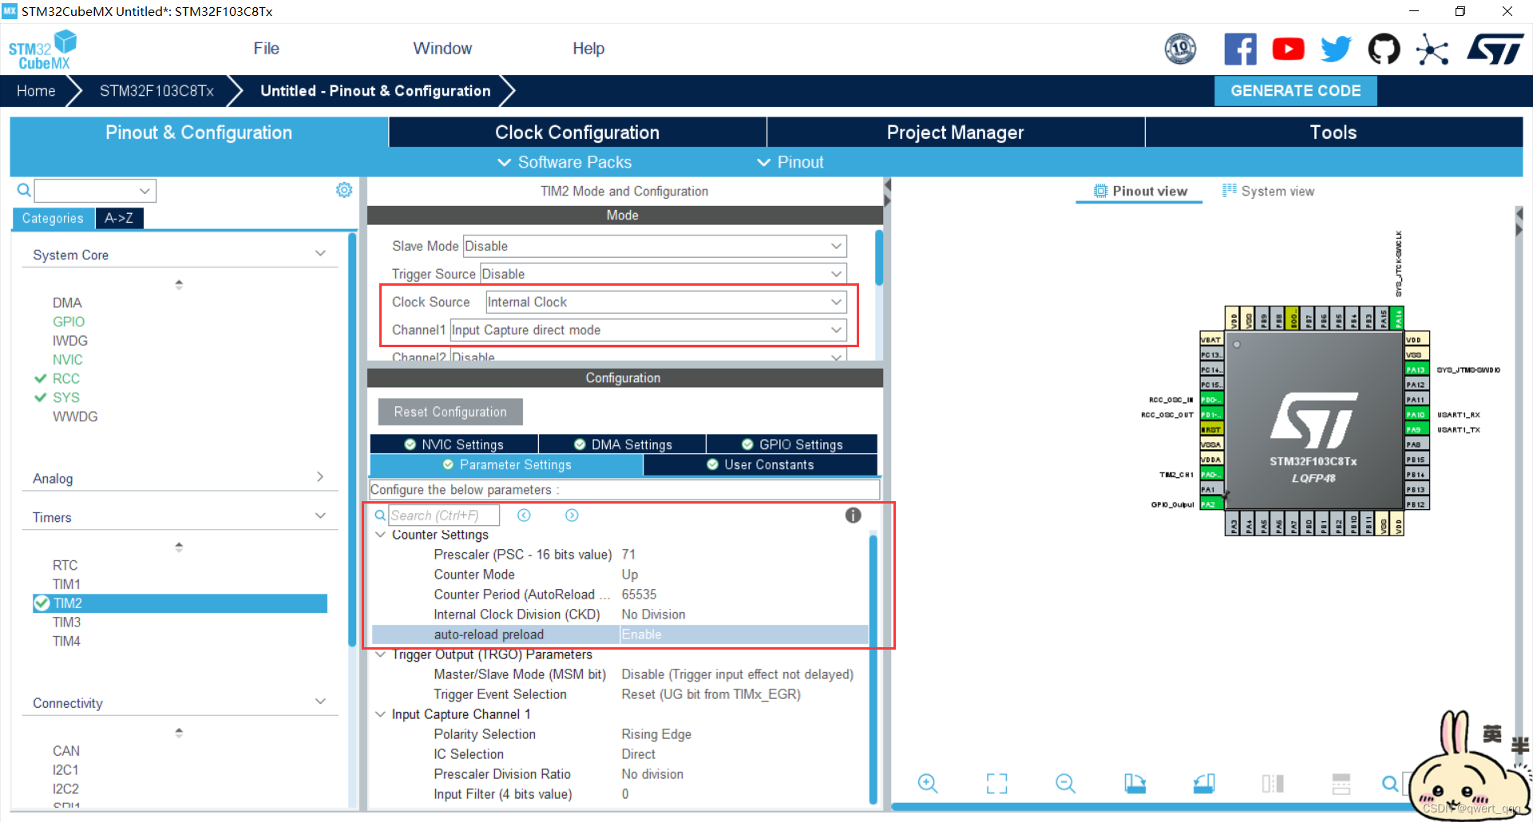Switch to Project Manager tab
The image size is (1533, 822).
(955, 132)
